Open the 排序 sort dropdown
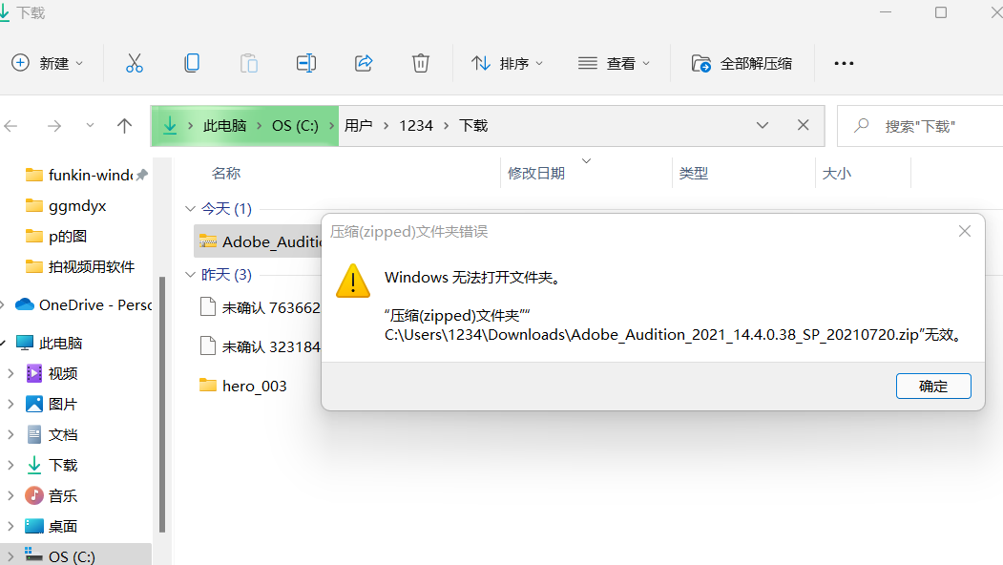The width and height of the screenshot is (1003, 565). pos(508,63)
